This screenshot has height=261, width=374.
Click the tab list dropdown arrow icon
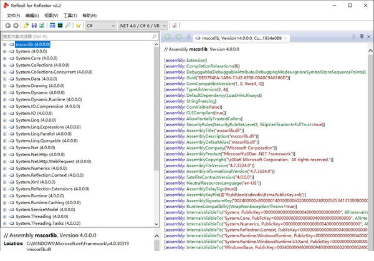[362, 37]
